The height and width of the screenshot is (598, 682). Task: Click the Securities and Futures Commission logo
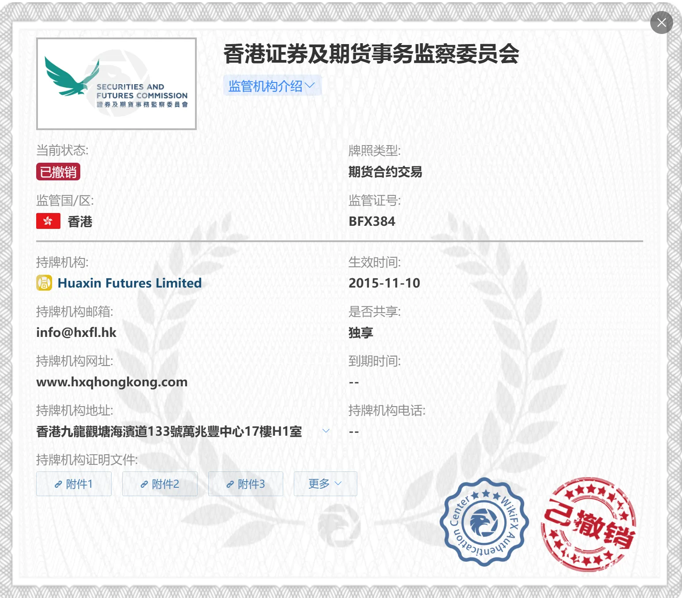116,84
